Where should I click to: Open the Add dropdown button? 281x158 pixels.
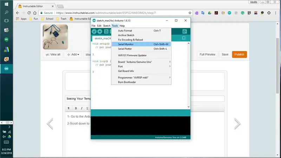[73, 54]
